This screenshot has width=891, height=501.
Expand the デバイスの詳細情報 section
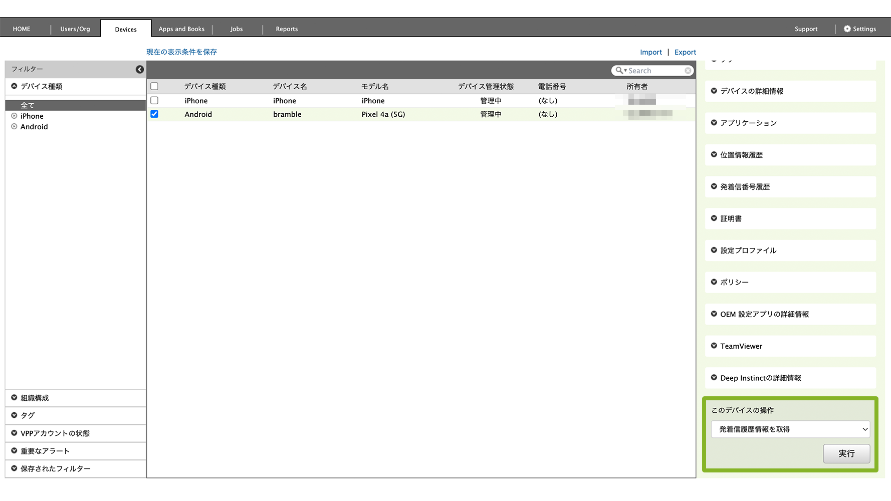click(751, 91)
